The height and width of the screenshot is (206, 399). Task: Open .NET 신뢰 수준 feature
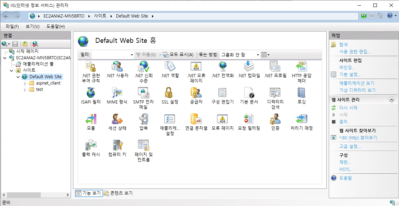pyautogui.click(x=144, y=72)
